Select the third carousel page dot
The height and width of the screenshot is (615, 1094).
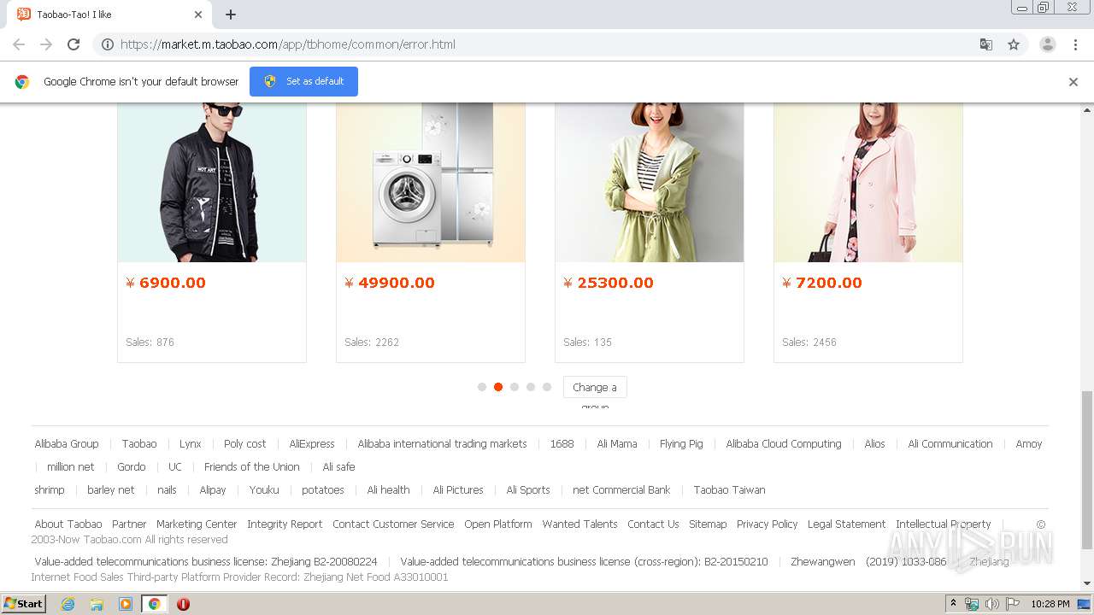point(515,387)
